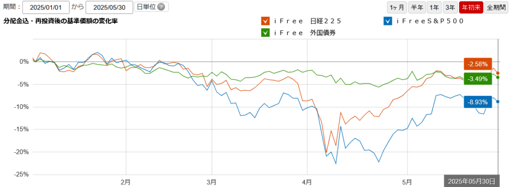
Task: Click the green end-point dot on chart
Action: tap(498, 77)
